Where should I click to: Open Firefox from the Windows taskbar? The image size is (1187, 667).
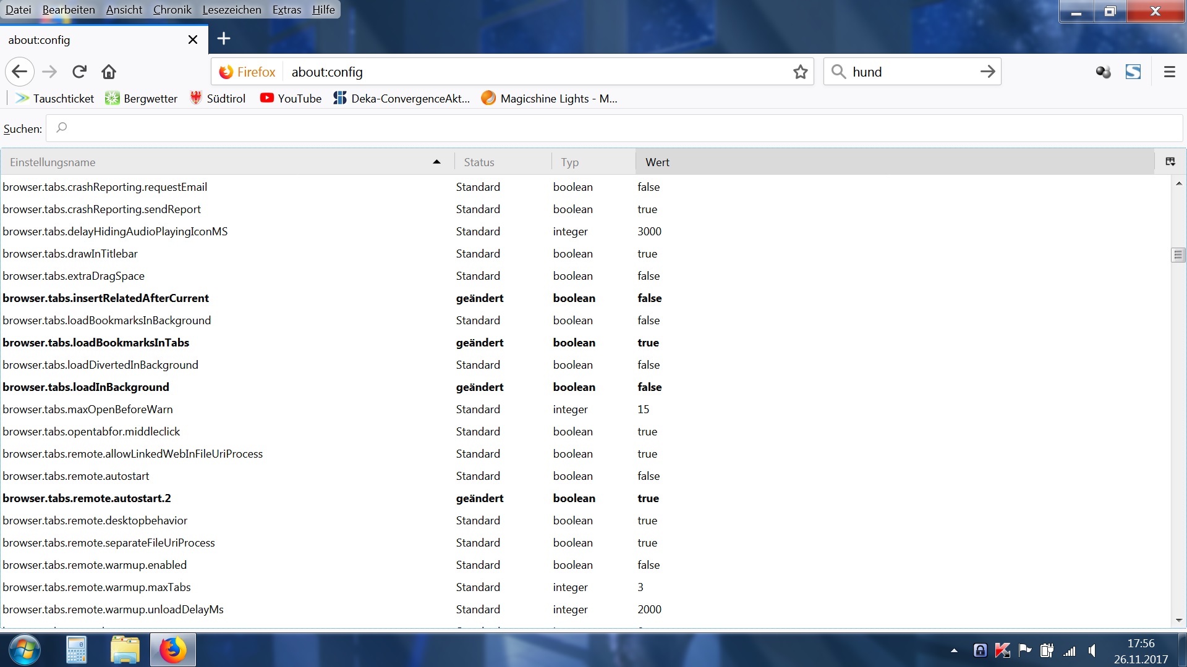(x=172, y=650)
